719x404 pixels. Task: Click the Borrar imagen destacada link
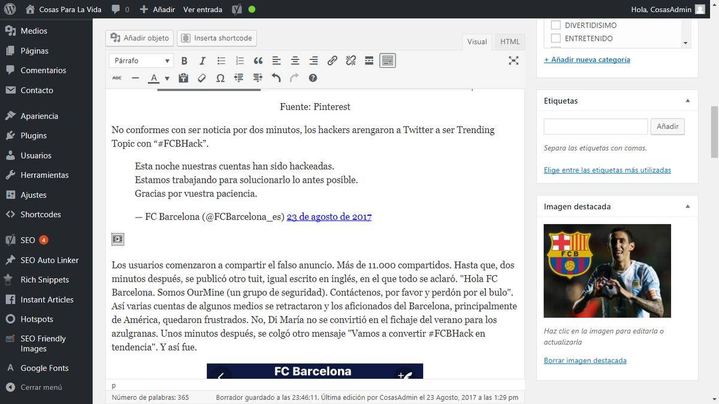[585, 360]
